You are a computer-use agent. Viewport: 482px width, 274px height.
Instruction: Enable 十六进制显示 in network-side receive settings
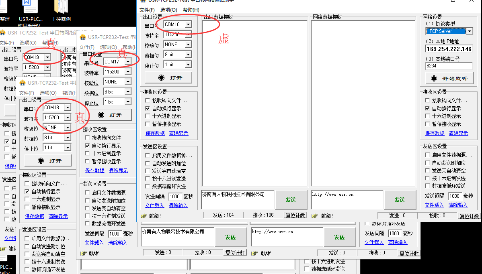(x=428, y=116)
